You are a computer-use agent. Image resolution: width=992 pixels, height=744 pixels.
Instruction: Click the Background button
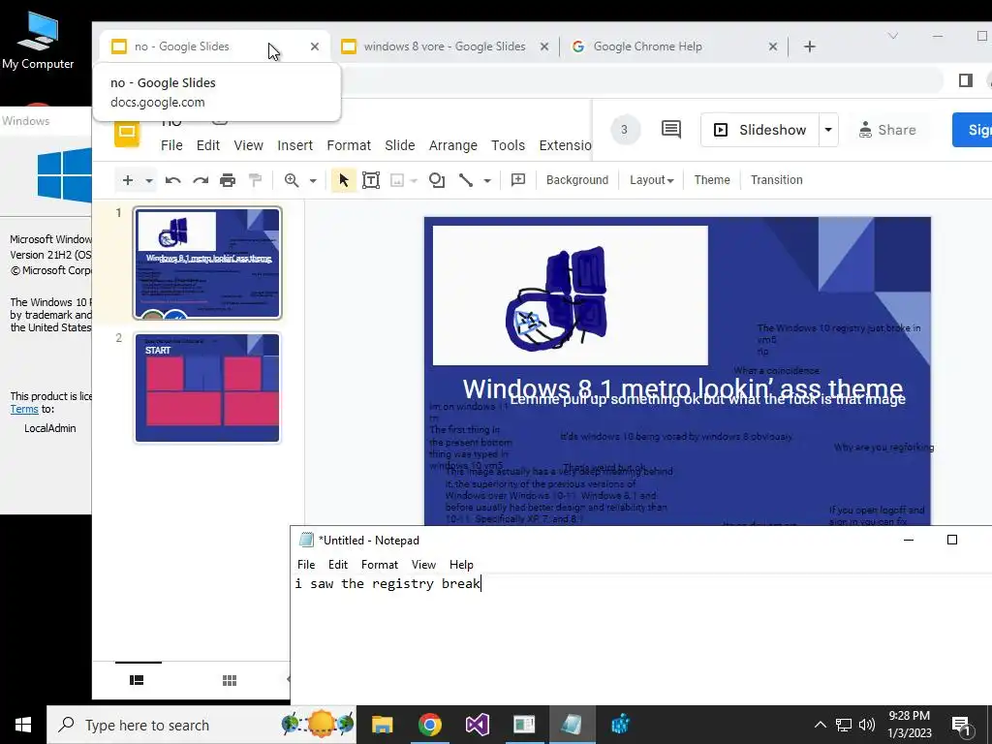point(577,179)
